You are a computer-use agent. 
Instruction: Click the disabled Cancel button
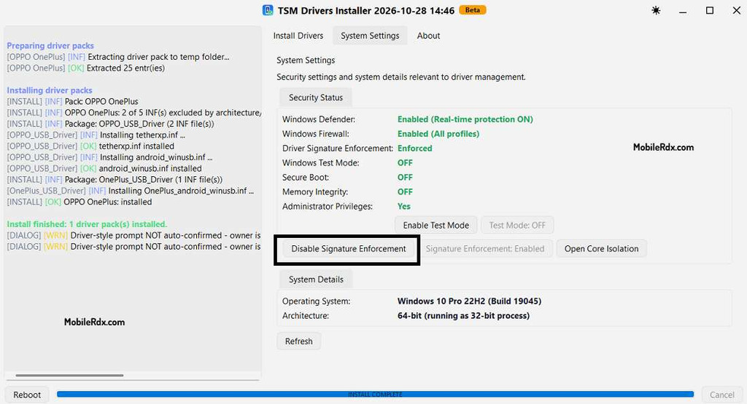click(x=721, y=395)
